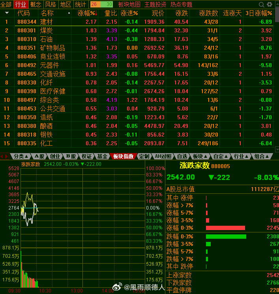Image resolution: width=279 pixels, height=294 pixels.
Task: Open the row-number dropdown triangle in header
Action: coord(7,13)
